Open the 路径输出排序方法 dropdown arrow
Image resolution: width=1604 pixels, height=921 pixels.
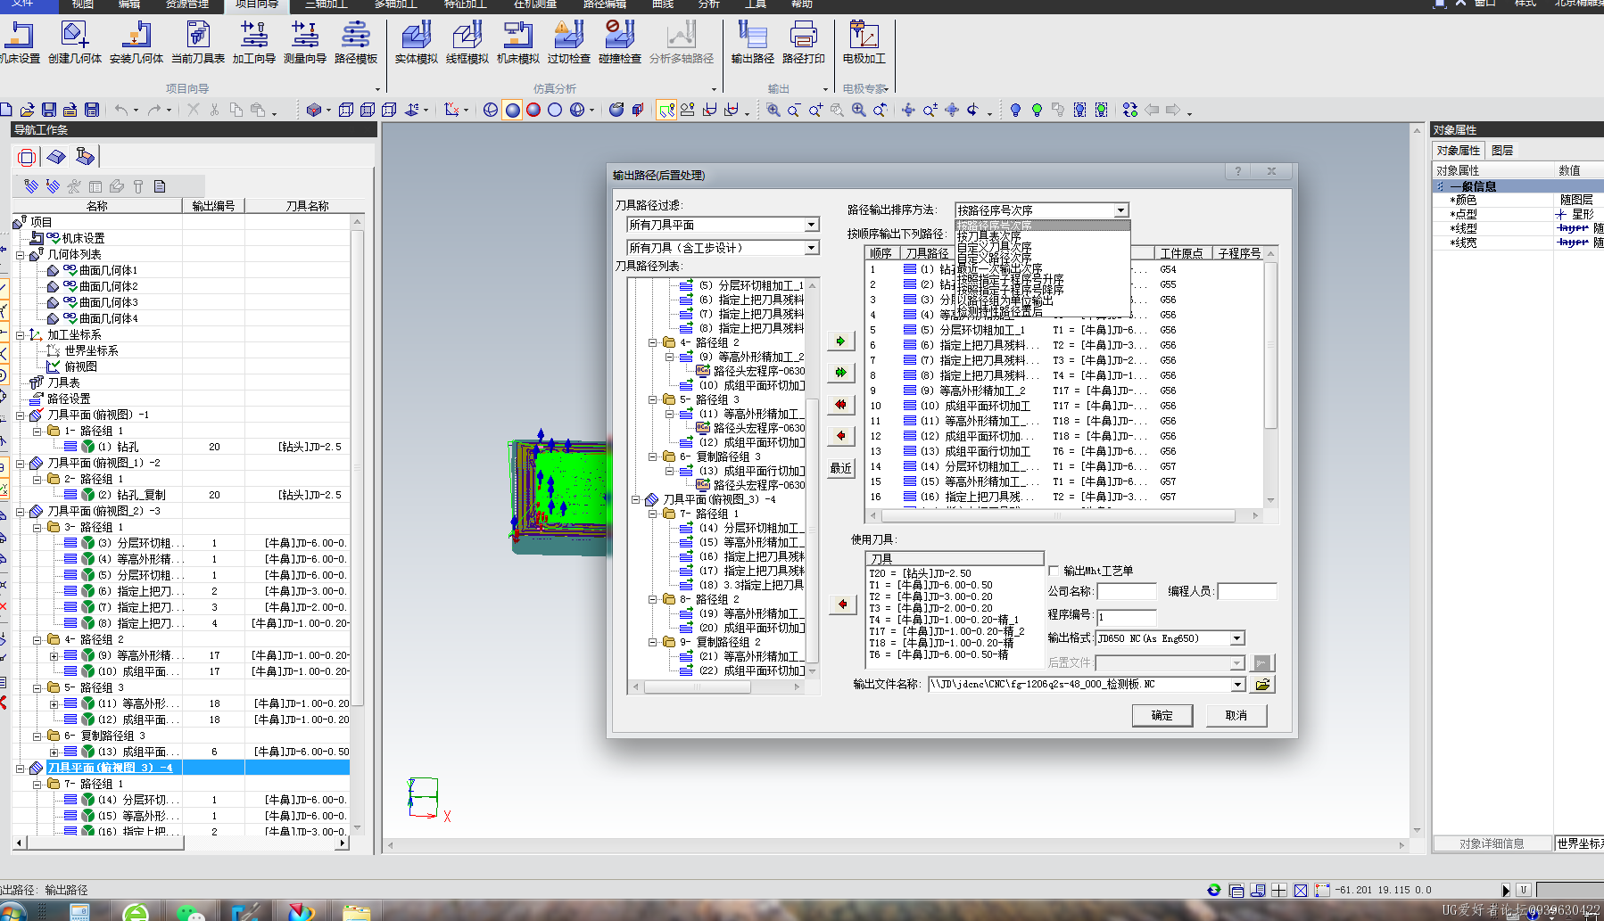tap(1120, 210)
